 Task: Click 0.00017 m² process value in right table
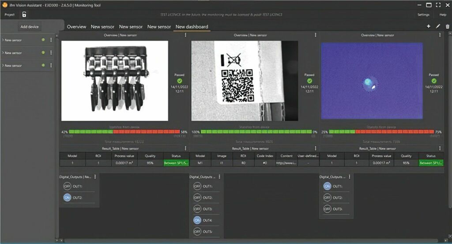point(381,163)
